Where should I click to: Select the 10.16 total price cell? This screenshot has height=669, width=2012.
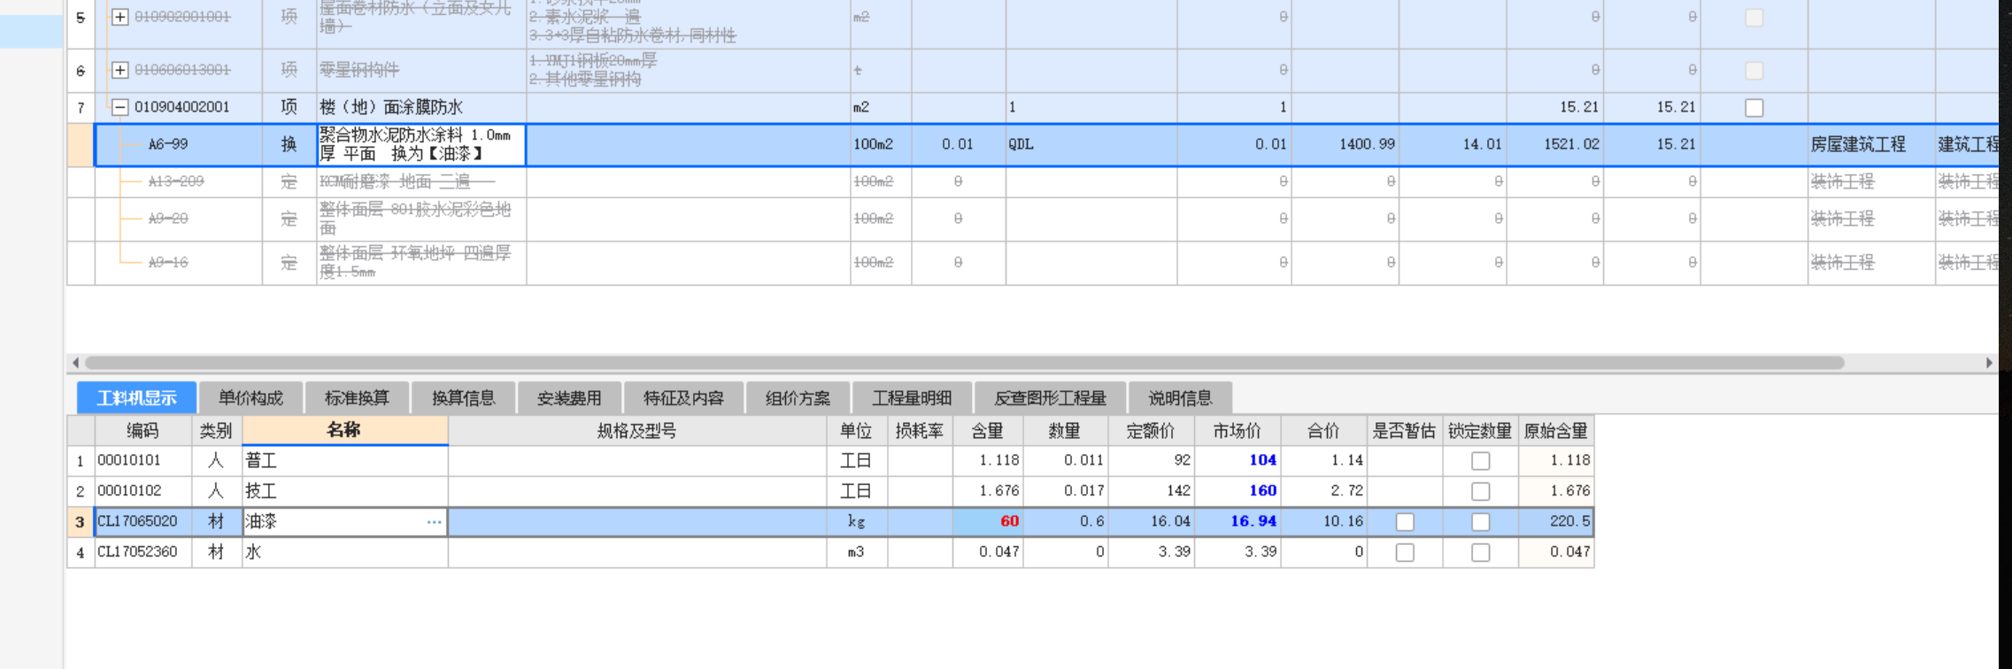coord(1323,522)
